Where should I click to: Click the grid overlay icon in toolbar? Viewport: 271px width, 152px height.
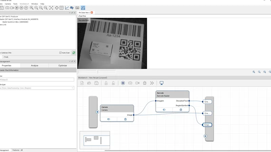coord(62,8)
